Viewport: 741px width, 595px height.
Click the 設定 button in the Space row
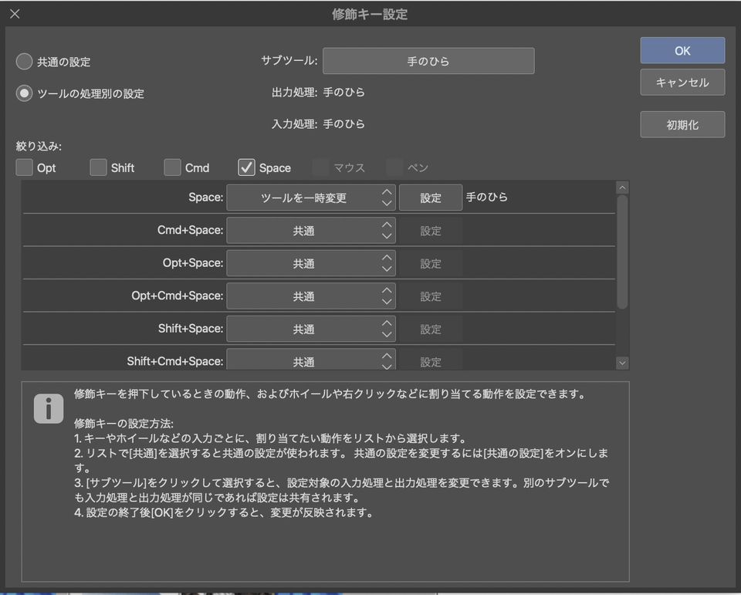pos(430,198)
